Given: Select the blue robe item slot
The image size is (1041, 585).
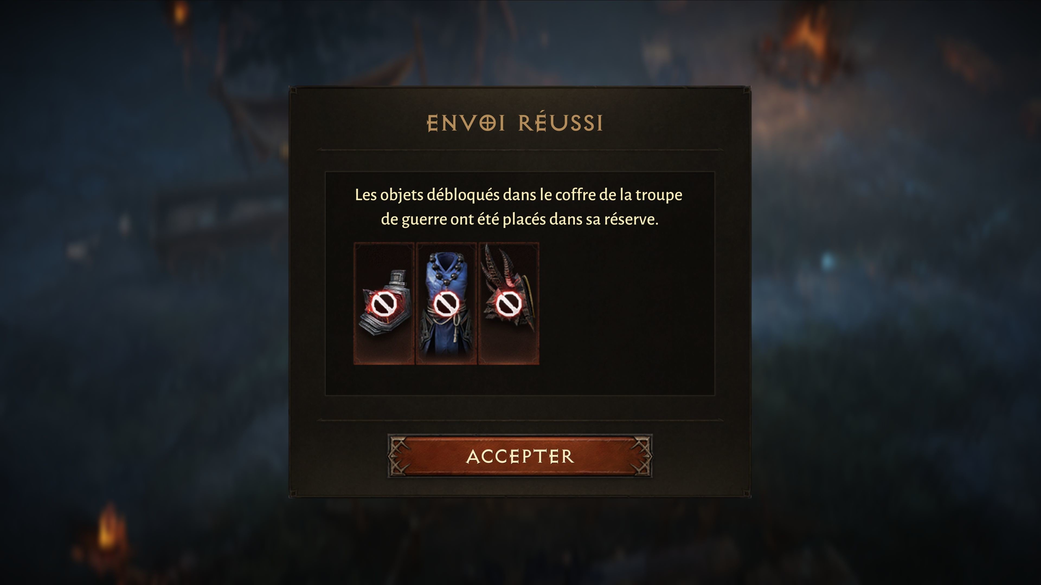Looking at the screenshot, I should coord(446,304).
